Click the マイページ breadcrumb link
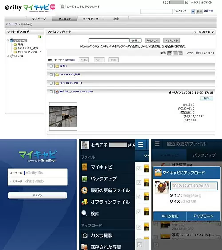 click(x=12, y=24)
